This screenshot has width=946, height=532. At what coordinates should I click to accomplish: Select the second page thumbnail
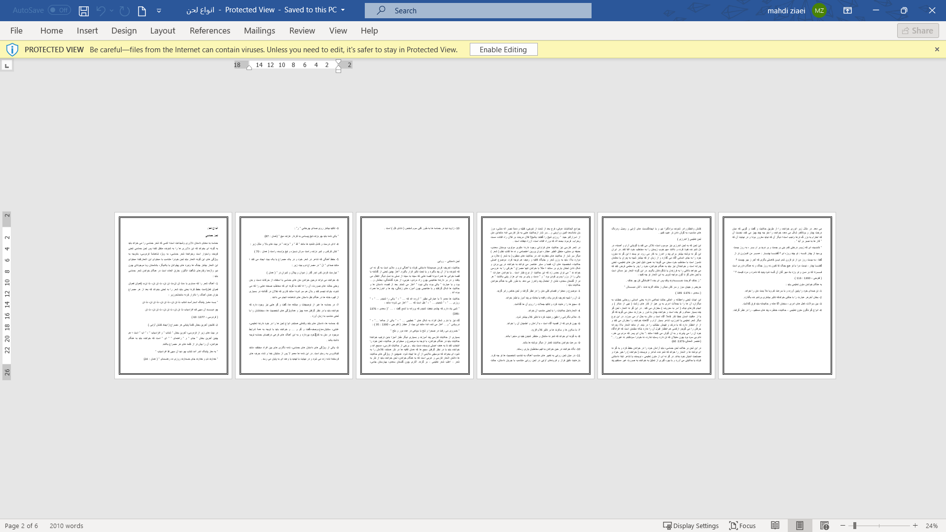click(294, 295)
